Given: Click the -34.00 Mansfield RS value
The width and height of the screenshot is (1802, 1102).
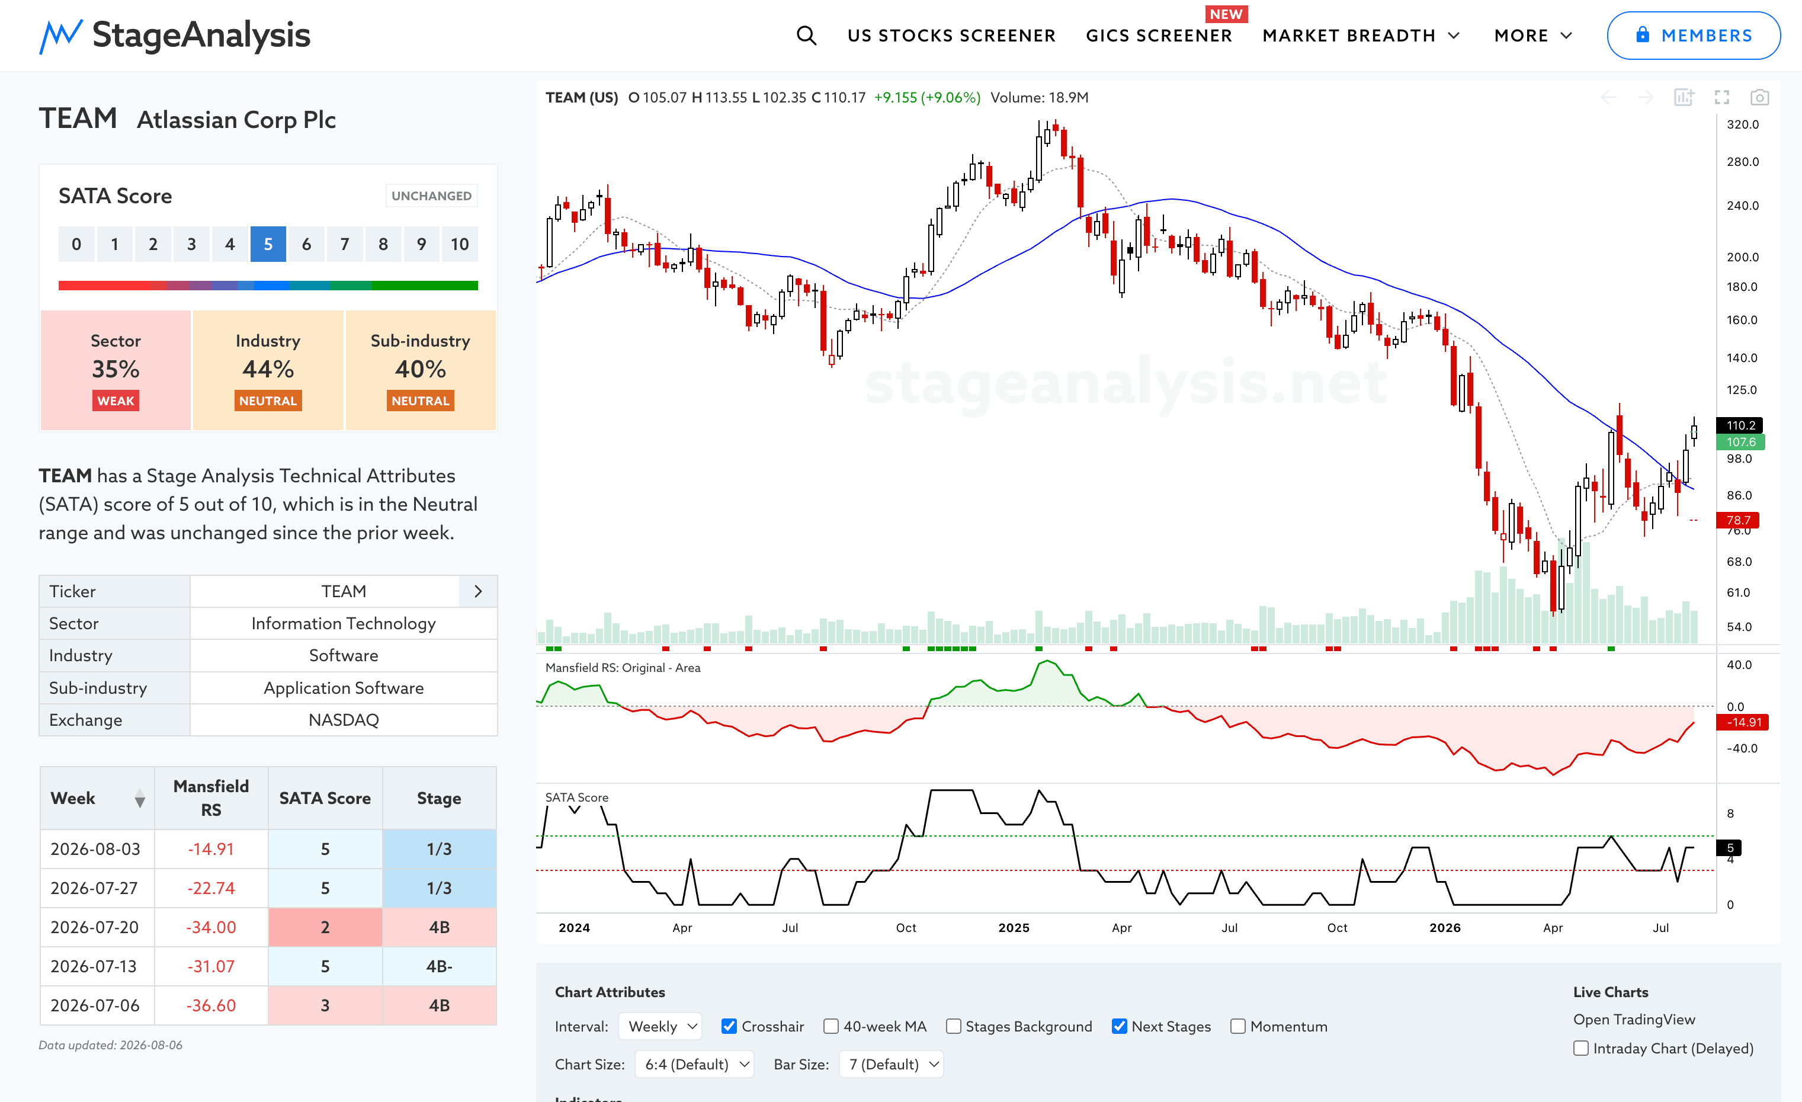Looking at the screenshot, I should [x=211, y=927].
